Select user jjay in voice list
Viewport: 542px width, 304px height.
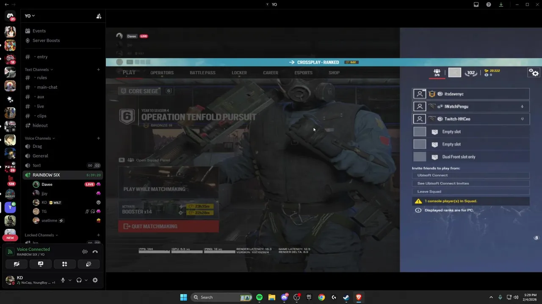tap(67, 193)
